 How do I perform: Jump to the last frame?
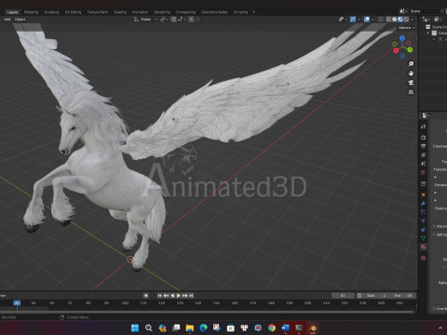(x=191, y=295)
